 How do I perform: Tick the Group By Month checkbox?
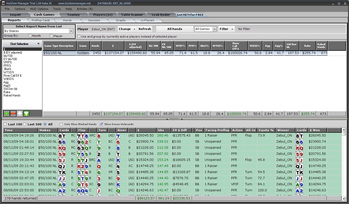point(30,36)
